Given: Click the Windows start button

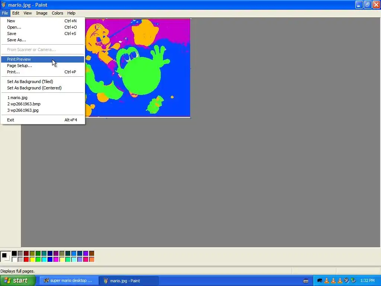Looking at the screenshot, I should point(18,280).
